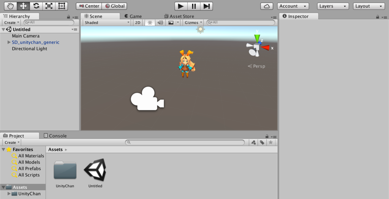
Task: Open the Account dropdown
Action: [293, 6]
